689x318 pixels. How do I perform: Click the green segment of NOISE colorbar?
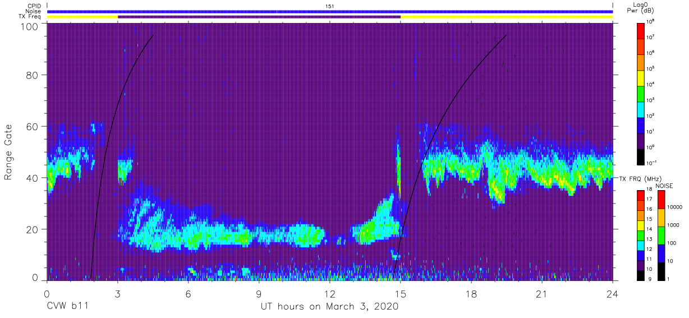point(661,235)
